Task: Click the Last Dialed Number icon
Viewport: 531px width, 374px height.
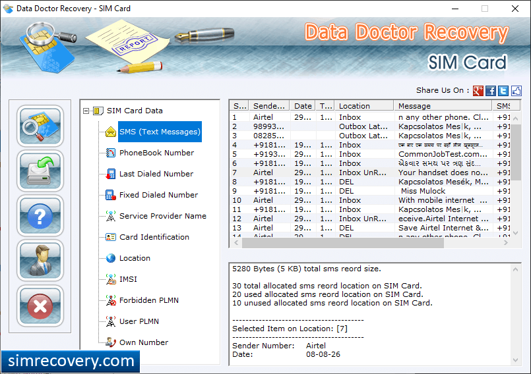Action: [111, 174]
